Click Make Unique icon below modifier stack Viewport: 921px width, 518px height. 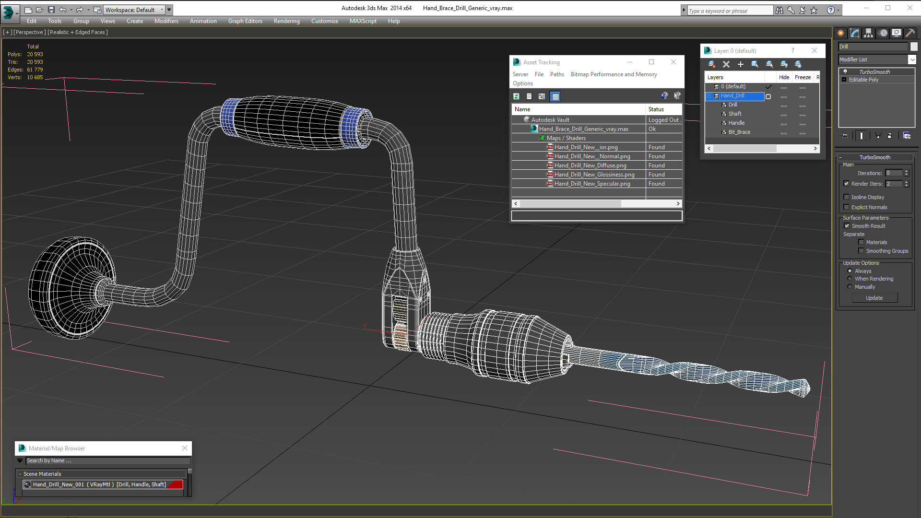[878, 136]
